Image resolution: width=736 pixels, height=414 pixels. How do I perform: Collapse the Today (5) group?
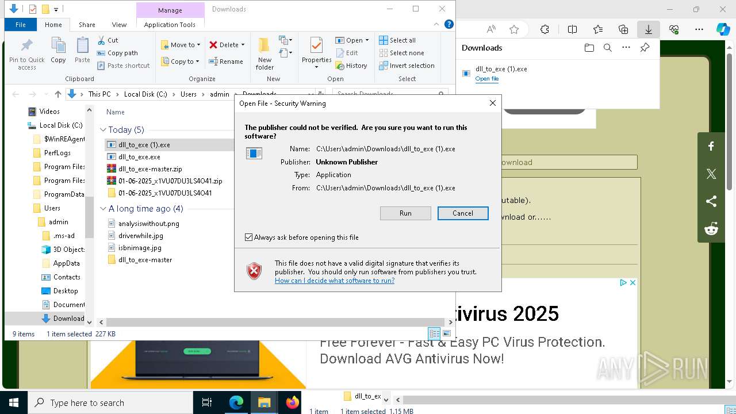tap(103, 130)
